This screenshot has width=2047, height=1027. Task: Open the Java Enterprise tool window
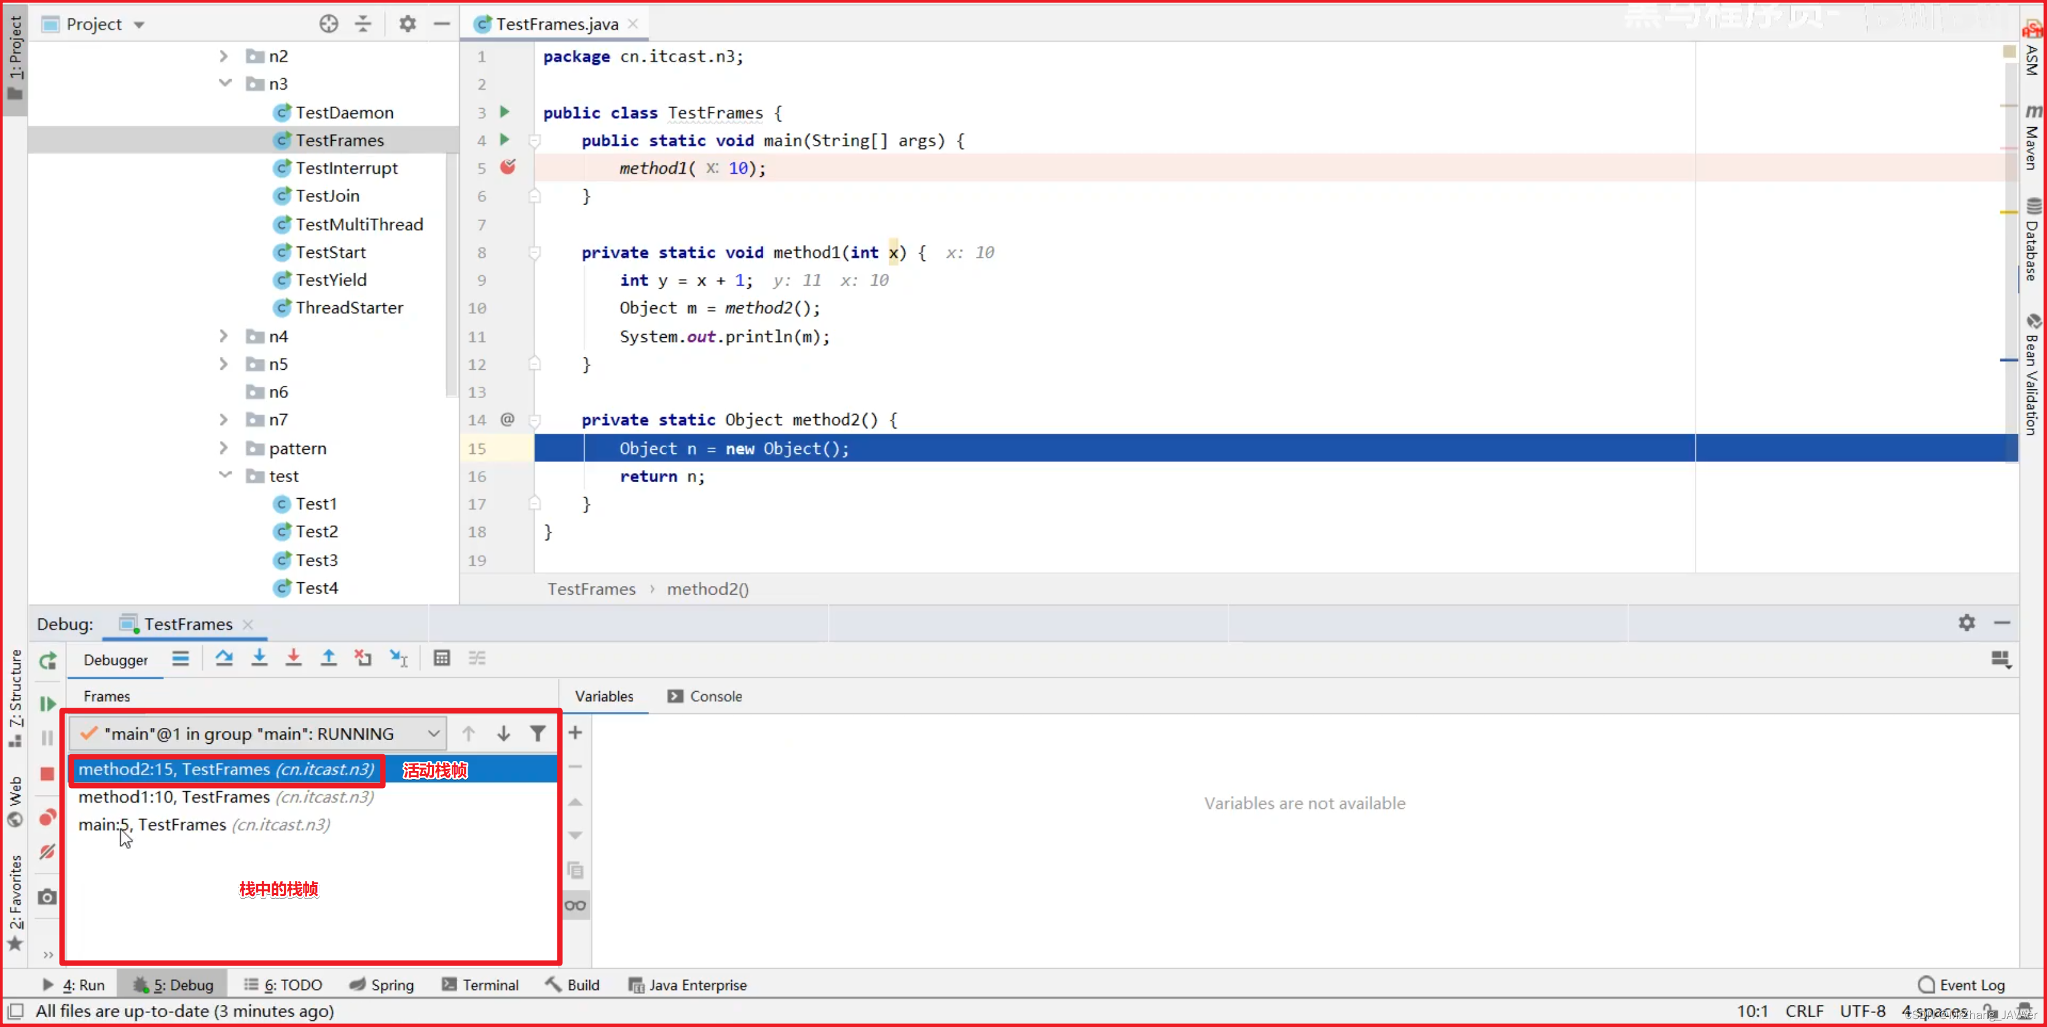tap(688, 985)
